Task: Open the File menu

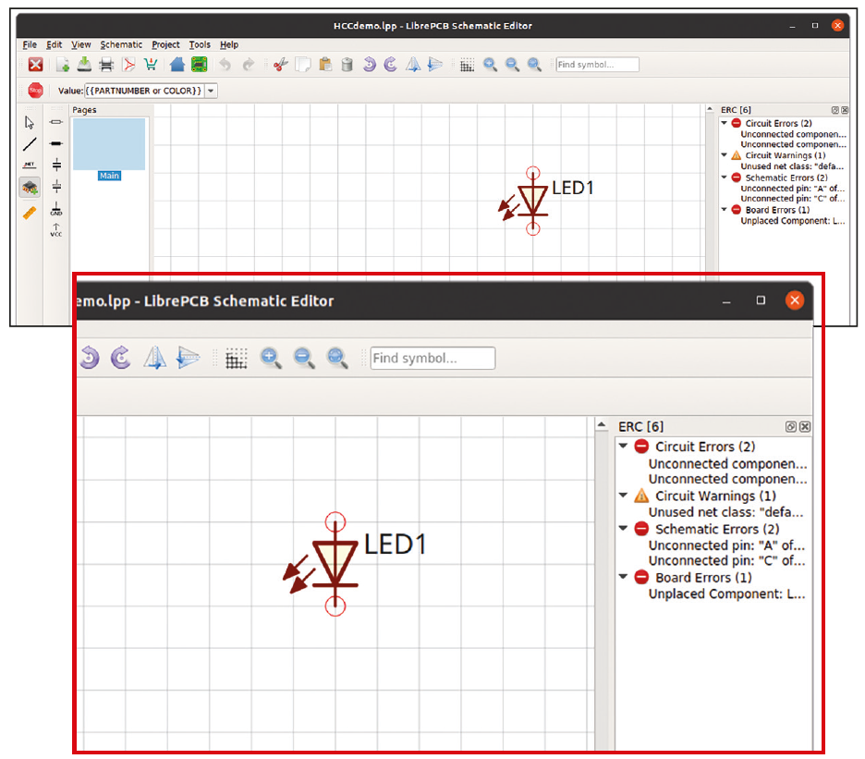Action: coord(30,44)
